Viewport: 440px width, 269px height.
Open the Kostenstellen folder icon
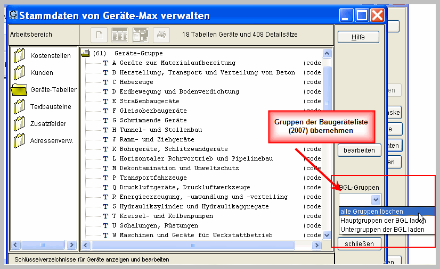pos(20,55)
